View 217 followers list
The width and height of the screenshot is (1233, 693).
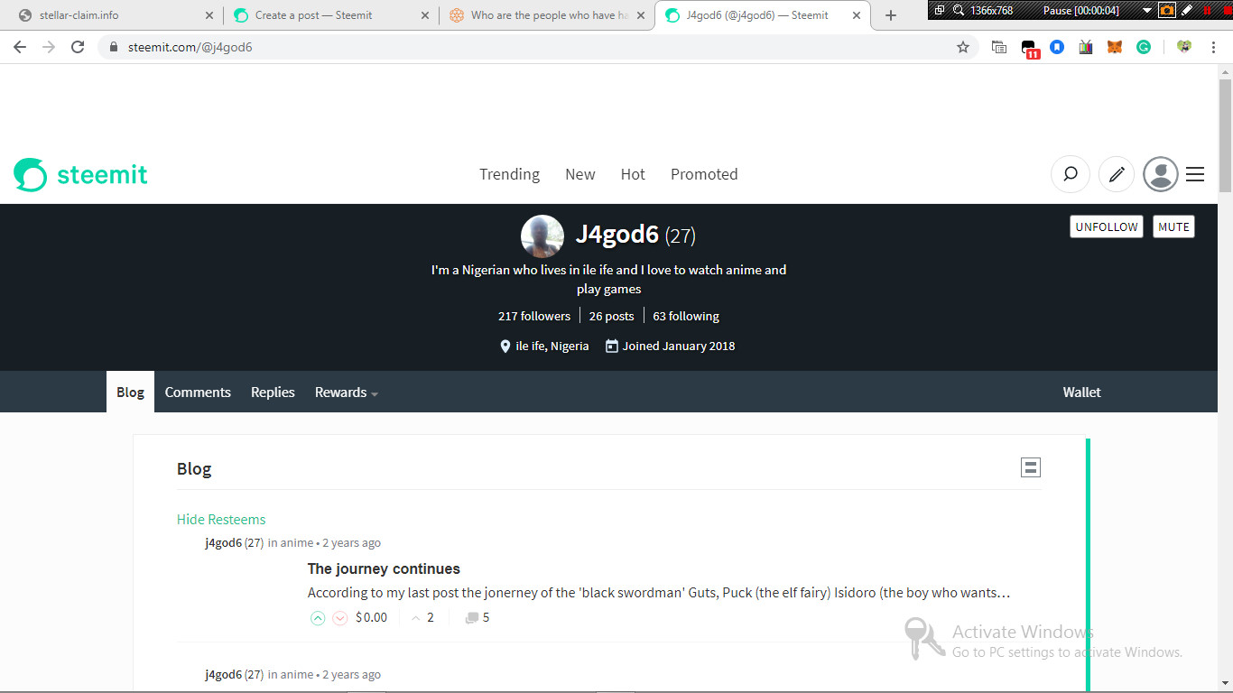point(534,316)
